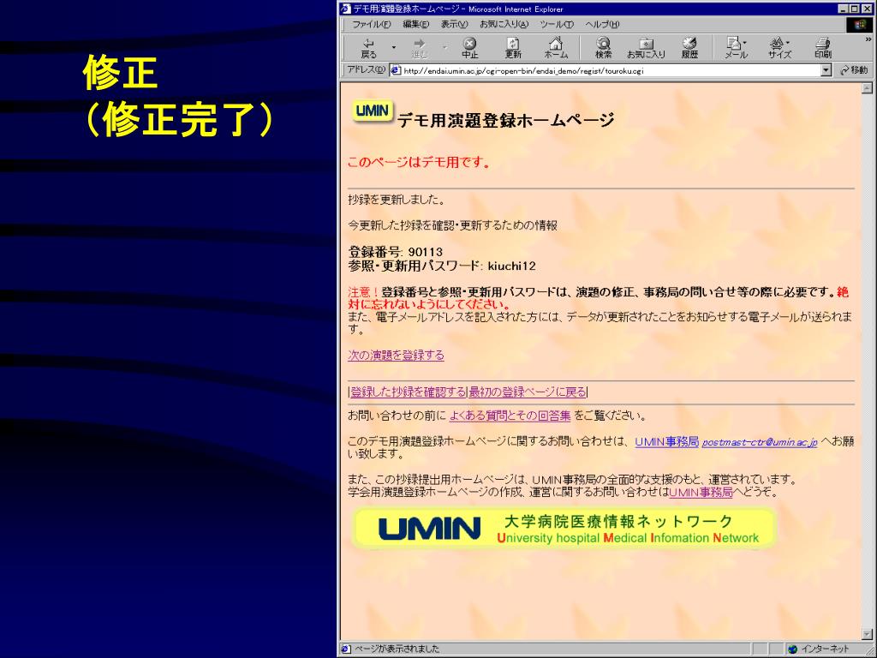Click the Internet zone icon in status bar
The width and height of the screenshot is (877, 658).
click(792, 649)
